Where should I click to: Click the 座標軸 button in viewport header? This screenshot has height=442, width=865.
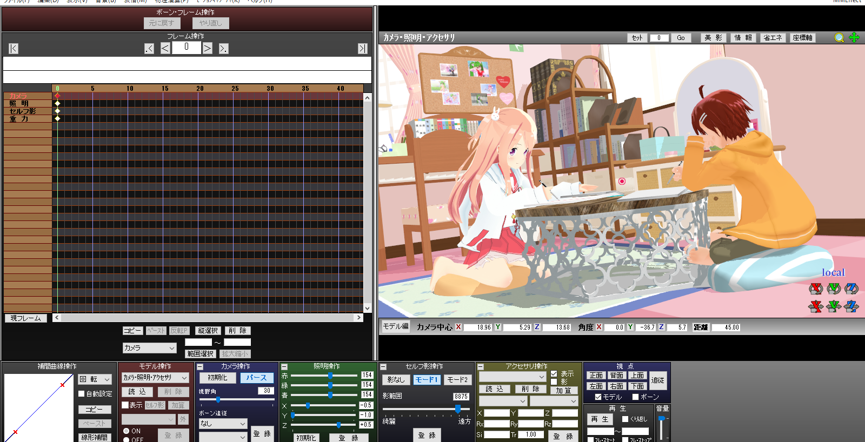pos(802,38)
